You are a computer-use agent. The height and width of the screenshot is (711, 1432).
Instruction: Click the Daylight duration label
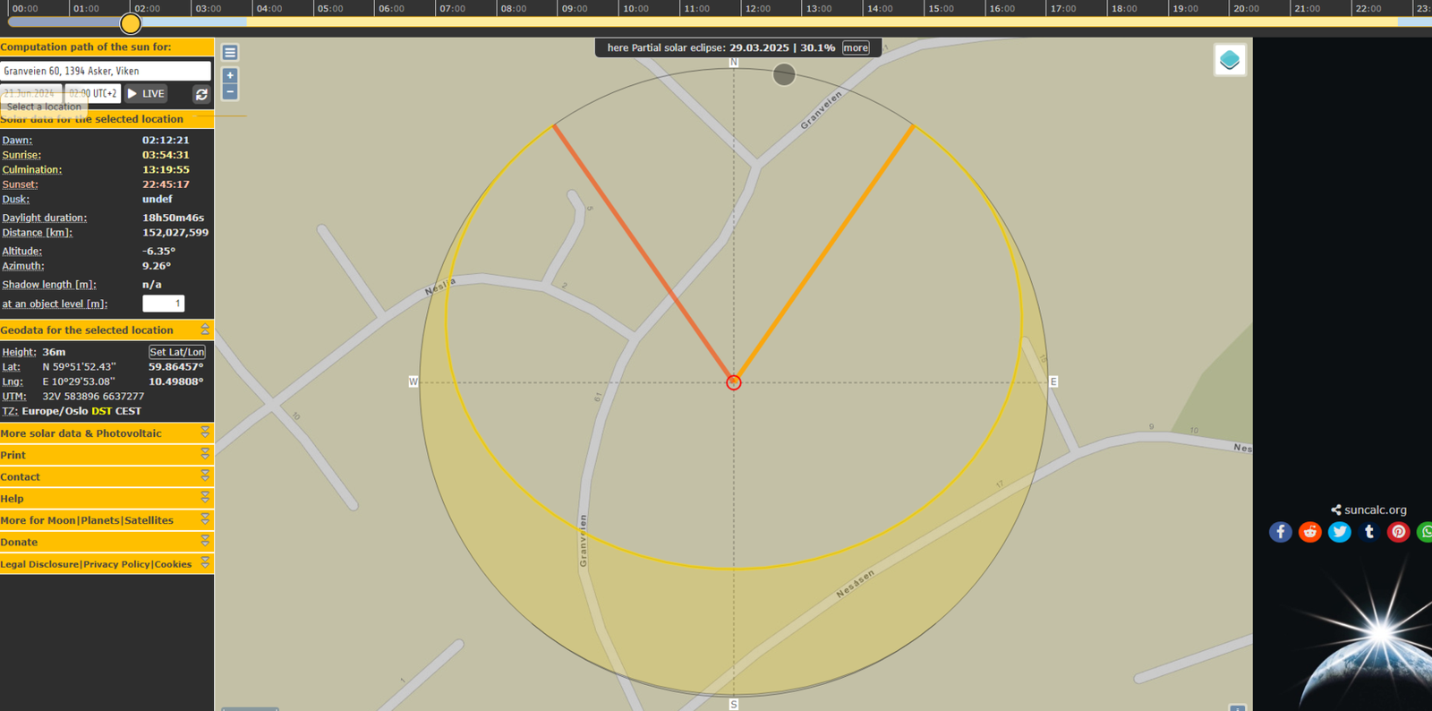[x=45, y=218]
